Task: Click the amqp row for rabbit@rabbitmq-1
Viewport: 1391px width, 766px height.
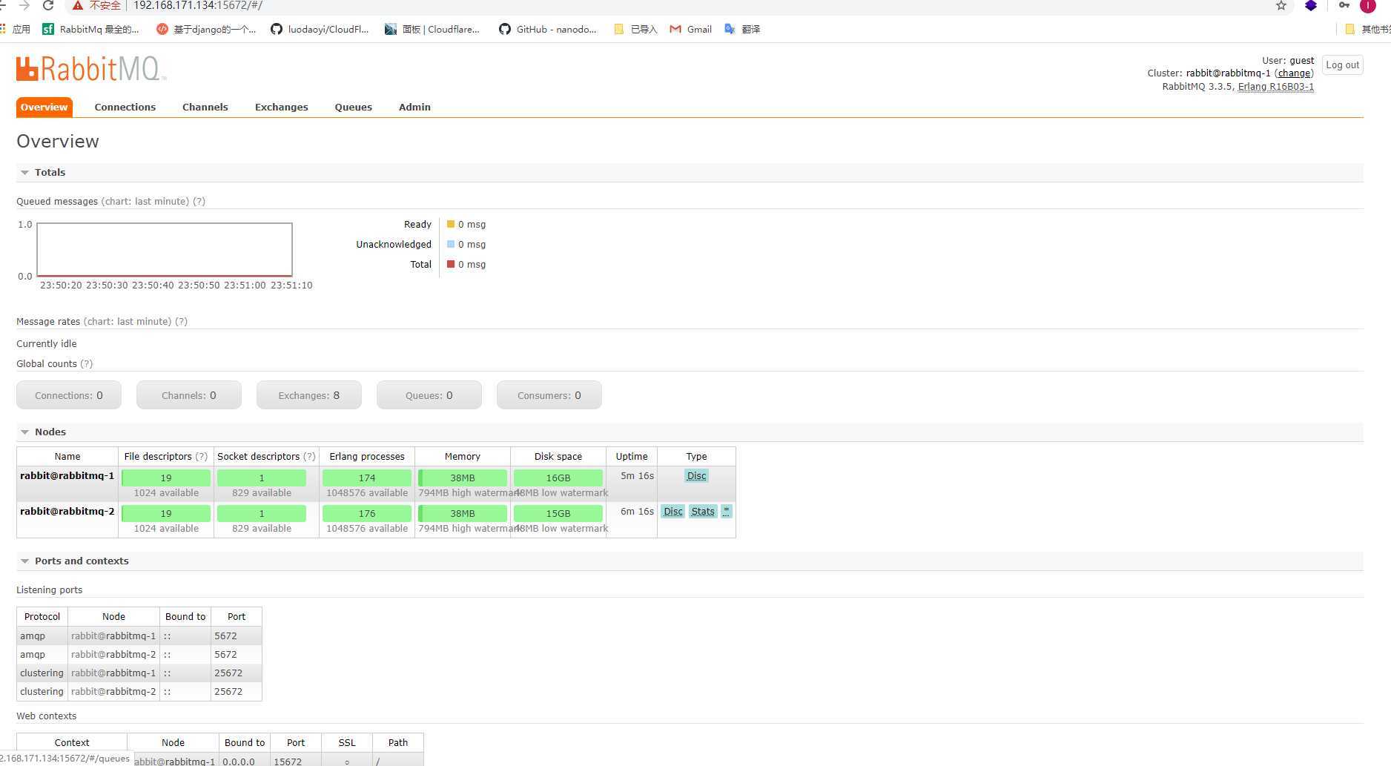Action: click(139, 635)
